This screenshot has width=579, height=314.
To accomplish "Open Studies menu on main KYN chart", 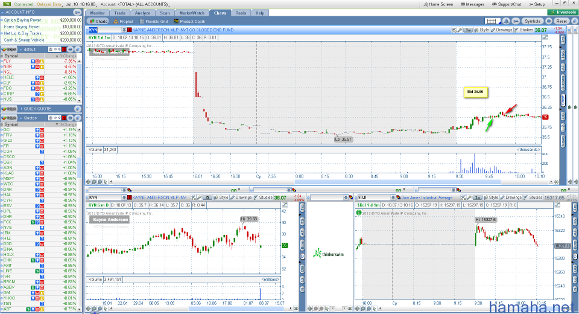I will [x=524, y=30].
